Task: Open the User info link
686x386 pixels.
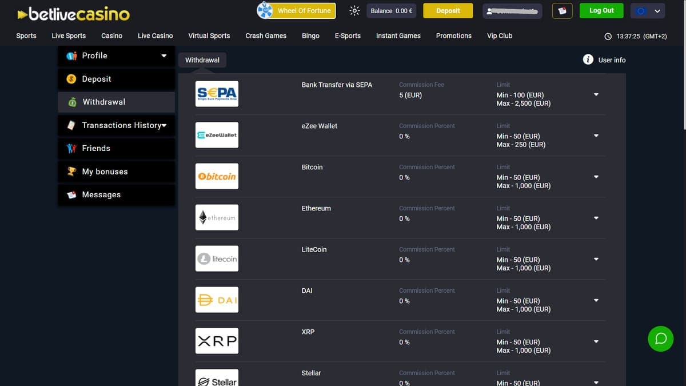Action: tap(612, 60)
